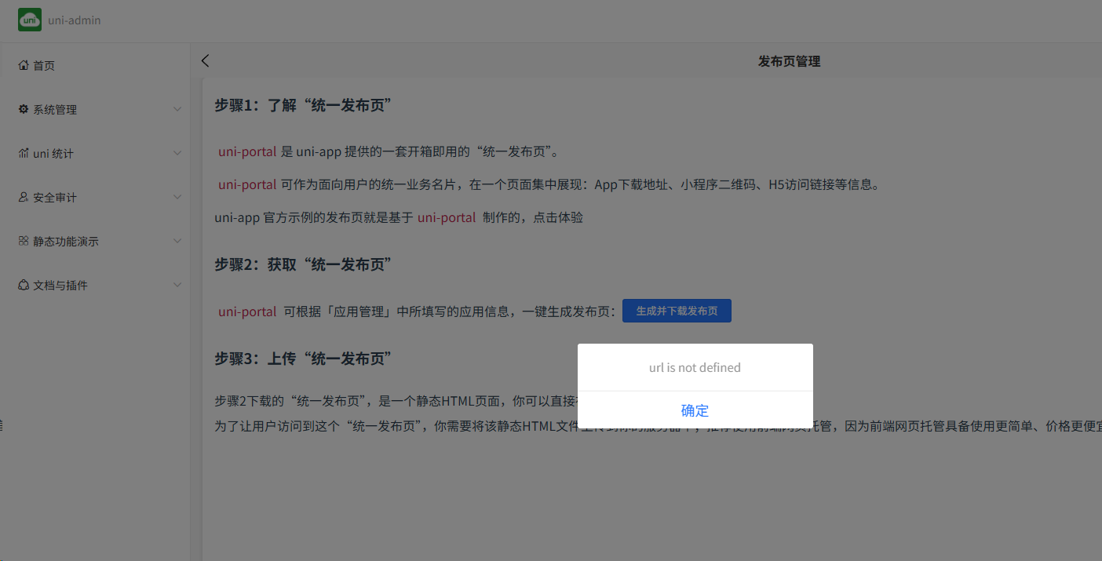Screen dimensions: 1102x561
Task: Open the uni 统计 sidebar menu
Action: [x=95, y=153]
